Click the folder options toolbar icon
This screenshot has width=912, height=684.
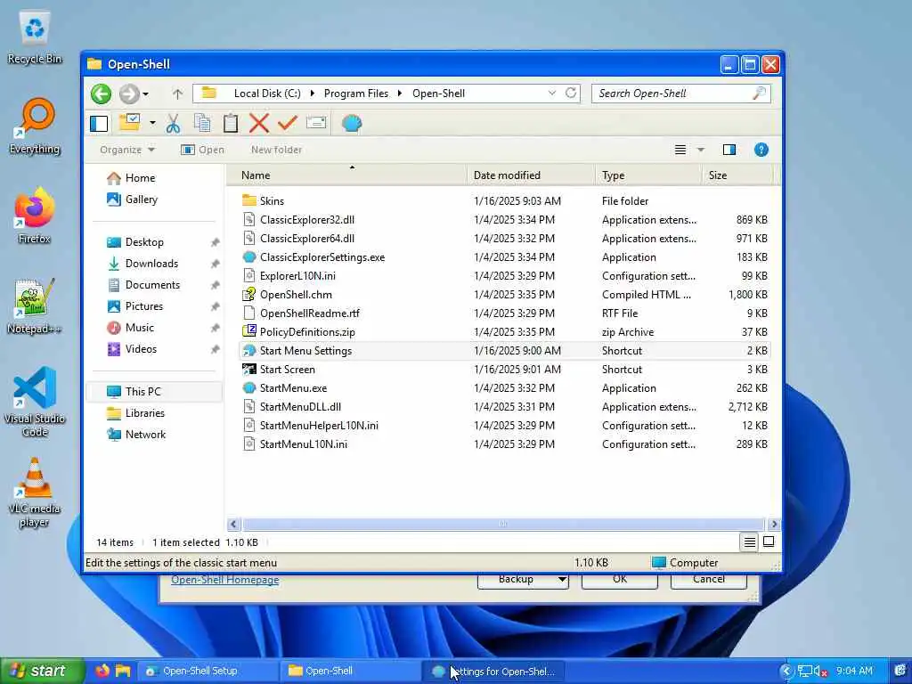(x=130, y=123)
